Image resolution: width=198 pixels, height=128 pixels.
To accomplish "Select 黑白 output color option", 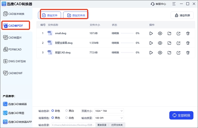I will click(70, 111).
